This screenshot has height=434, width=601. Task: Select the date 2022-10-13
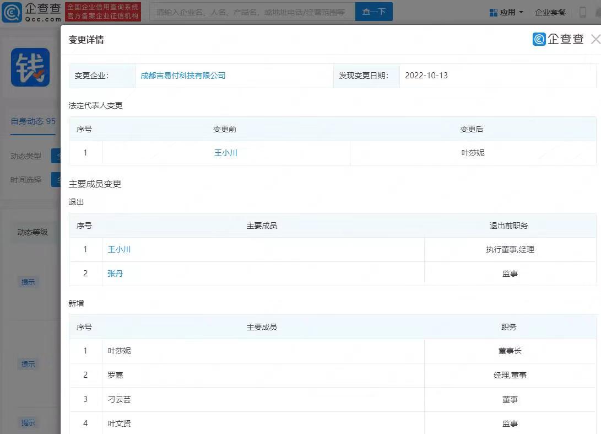[x=426, y=76]
